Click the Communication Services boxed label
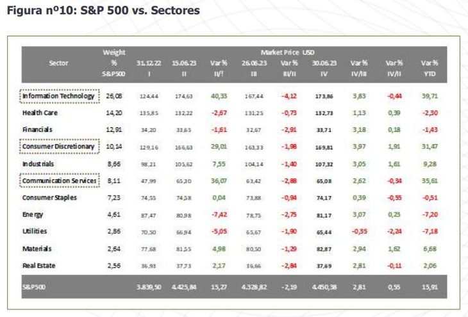Screen dimensions: 468x317 59,181
